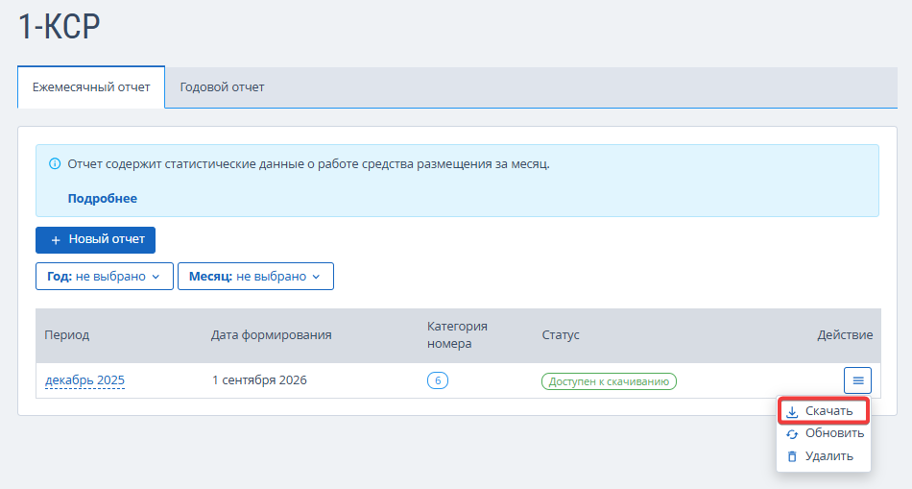912x489 pixels.
Task: Select the Ежемесячный отчет tab
Action: 91,87
